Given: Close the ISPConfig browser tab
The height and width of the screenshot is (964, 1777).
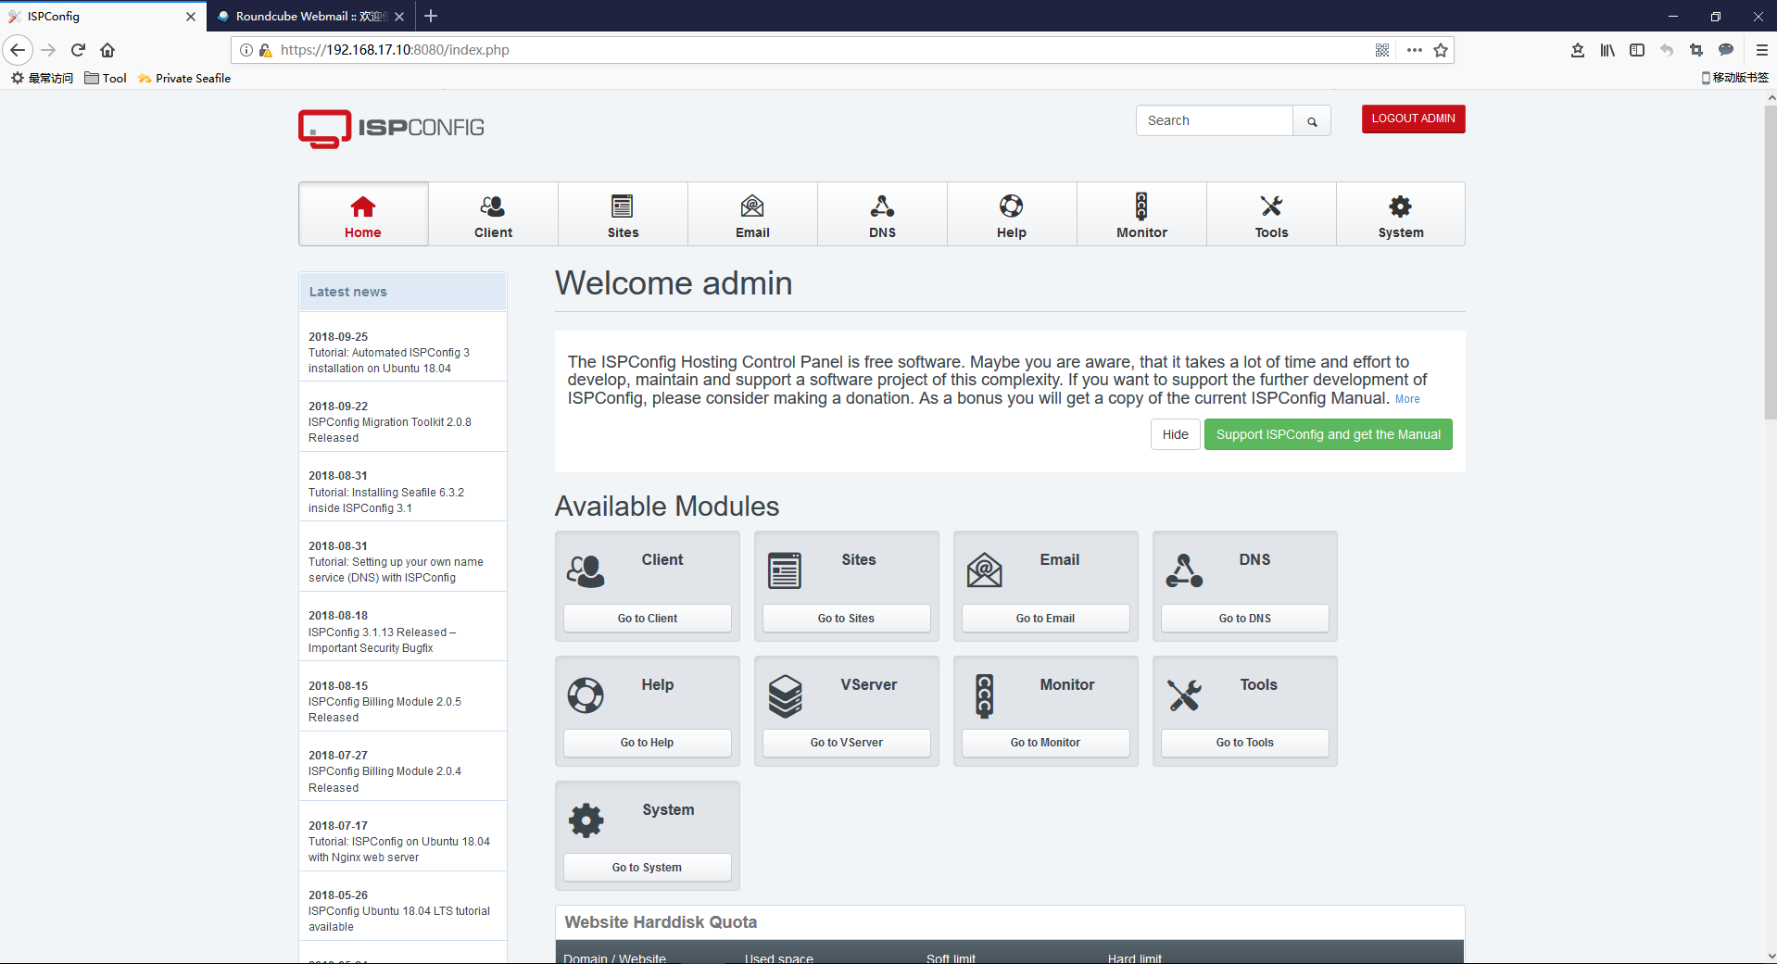Looking at the screenshot, I should pos(191,17).
